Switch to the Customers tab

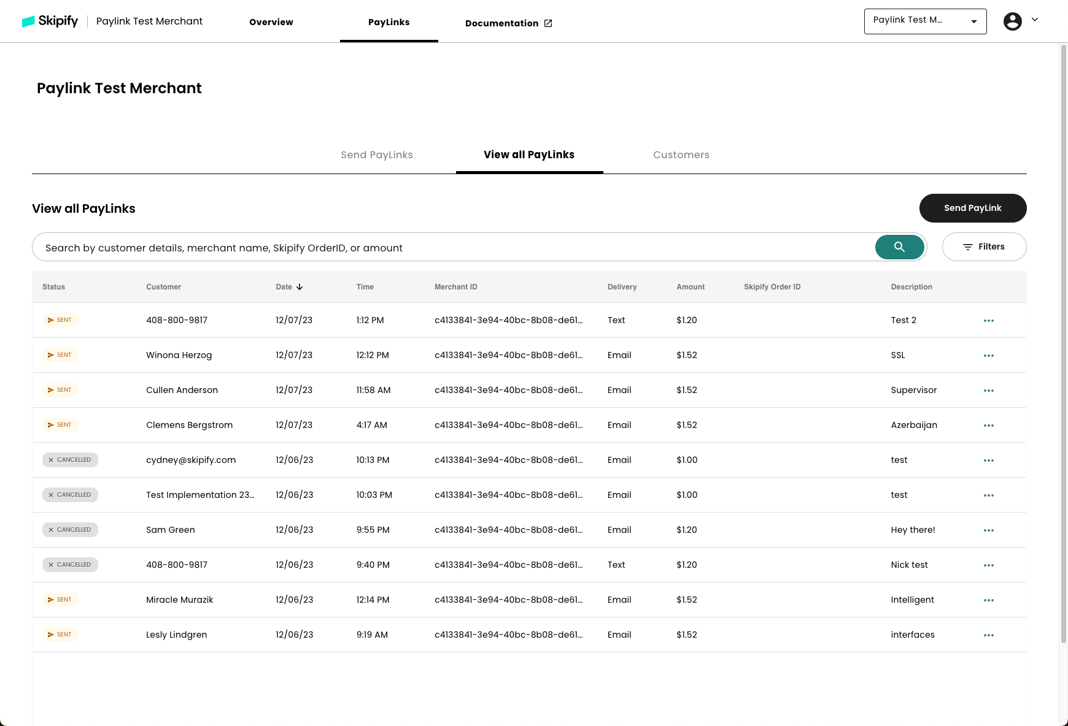(681, 155)
